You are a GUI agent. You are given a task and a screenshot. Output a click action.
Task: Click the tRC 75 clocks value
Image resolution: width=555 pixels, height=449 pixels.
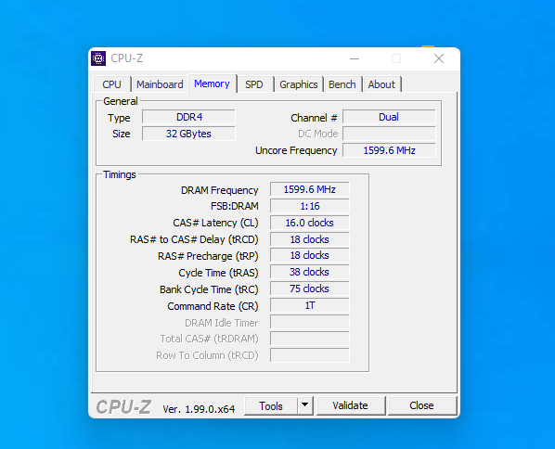tap(310, 289)
